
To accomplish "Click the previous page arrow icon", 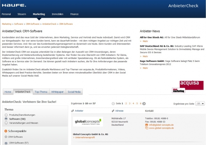I will [x=113, y=103].
